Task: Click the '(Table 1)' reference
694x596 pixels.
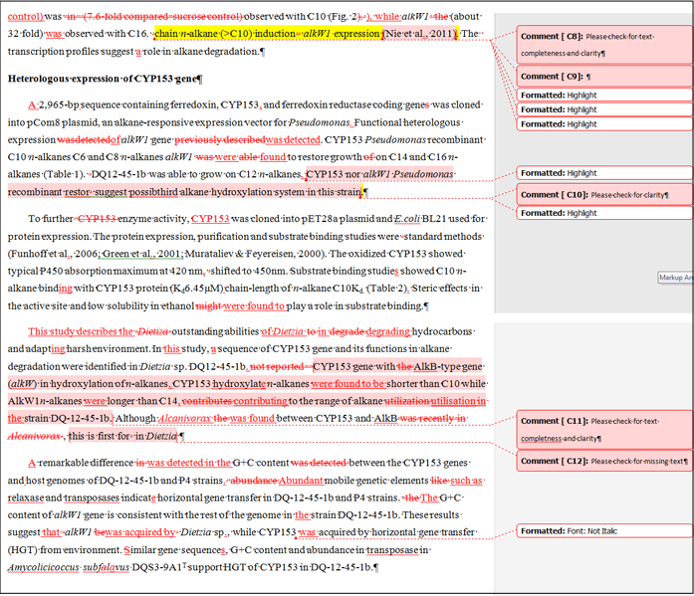Action: coord(64,174)
